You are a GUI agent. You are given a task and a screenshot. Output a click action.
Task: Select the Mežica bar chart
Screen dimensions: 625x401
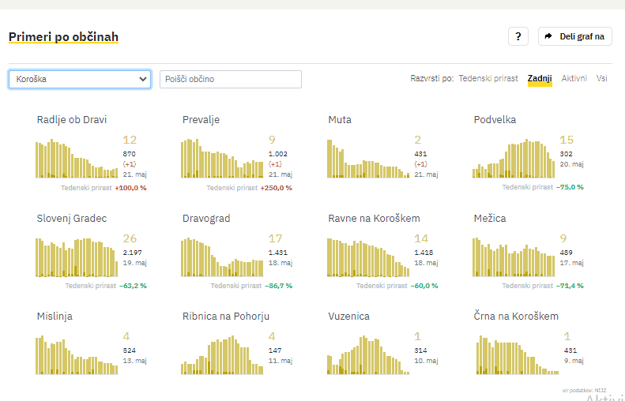point(513,257)
